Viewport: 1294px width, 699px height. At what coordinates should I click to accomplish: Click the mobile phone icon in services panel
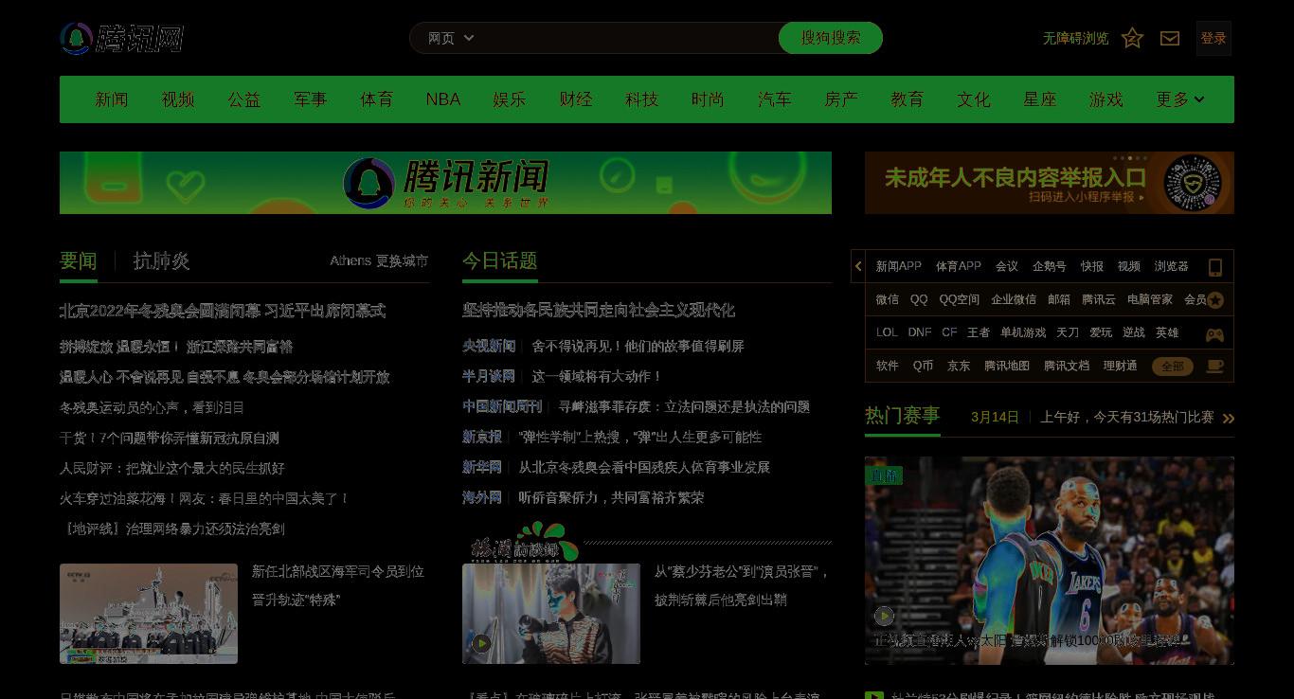pyautogui.click(x=1214, y=267)
